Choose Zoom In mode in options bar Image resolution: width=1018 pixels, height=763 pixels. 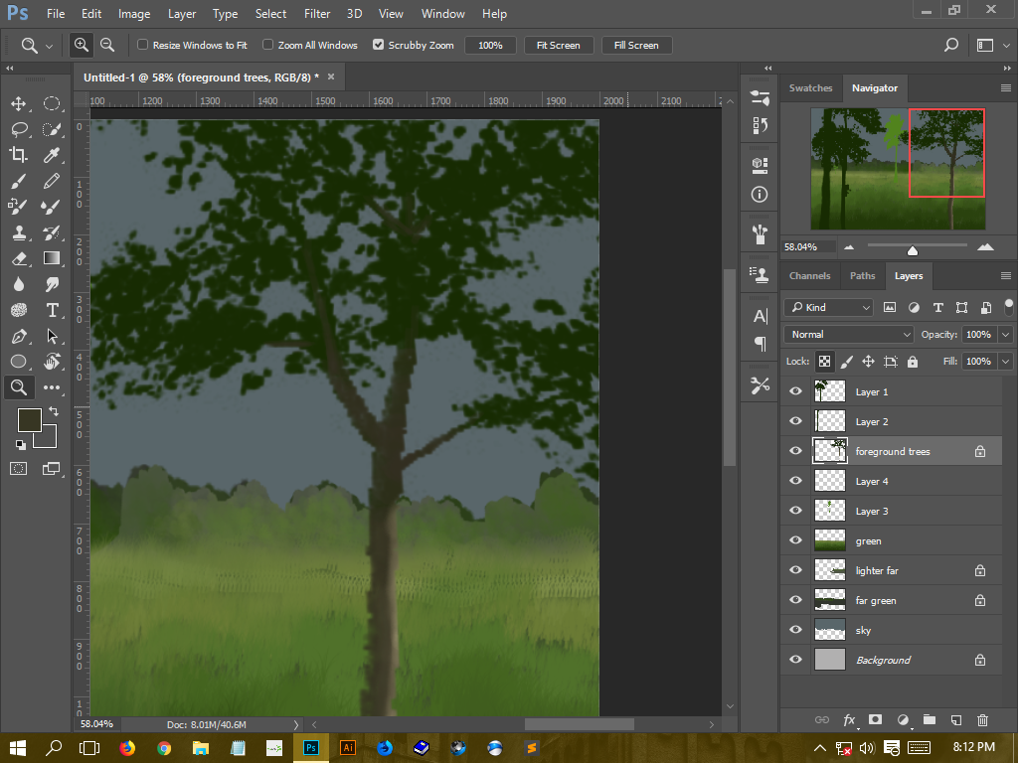point(82,45)
